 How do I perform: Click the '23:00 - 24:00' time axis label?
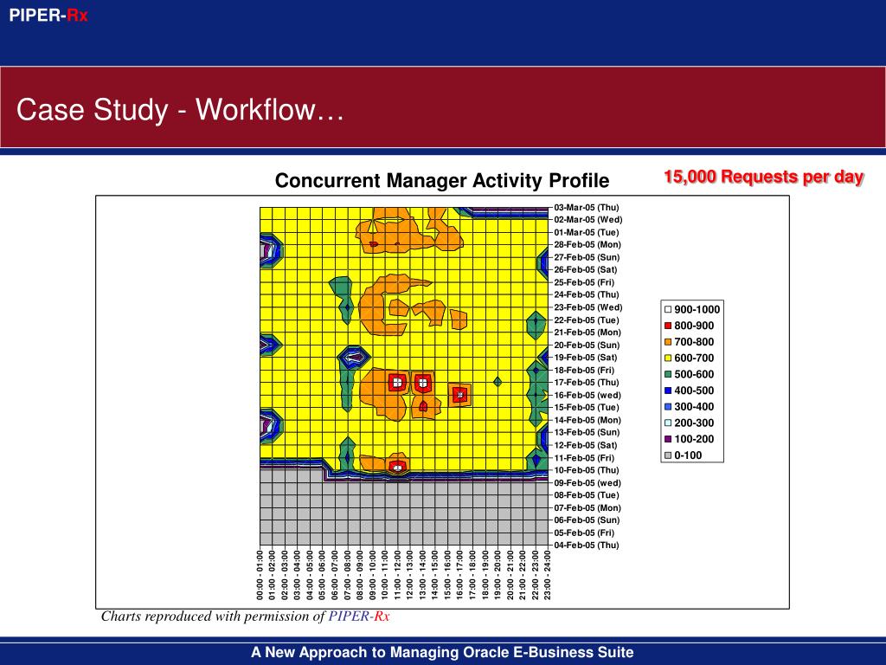click(548, 575)
